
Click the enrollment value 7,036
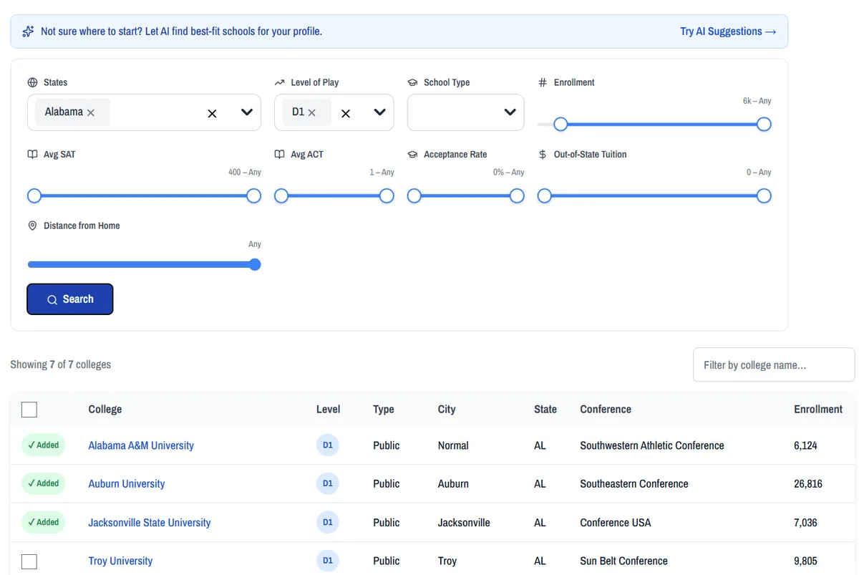805,523
